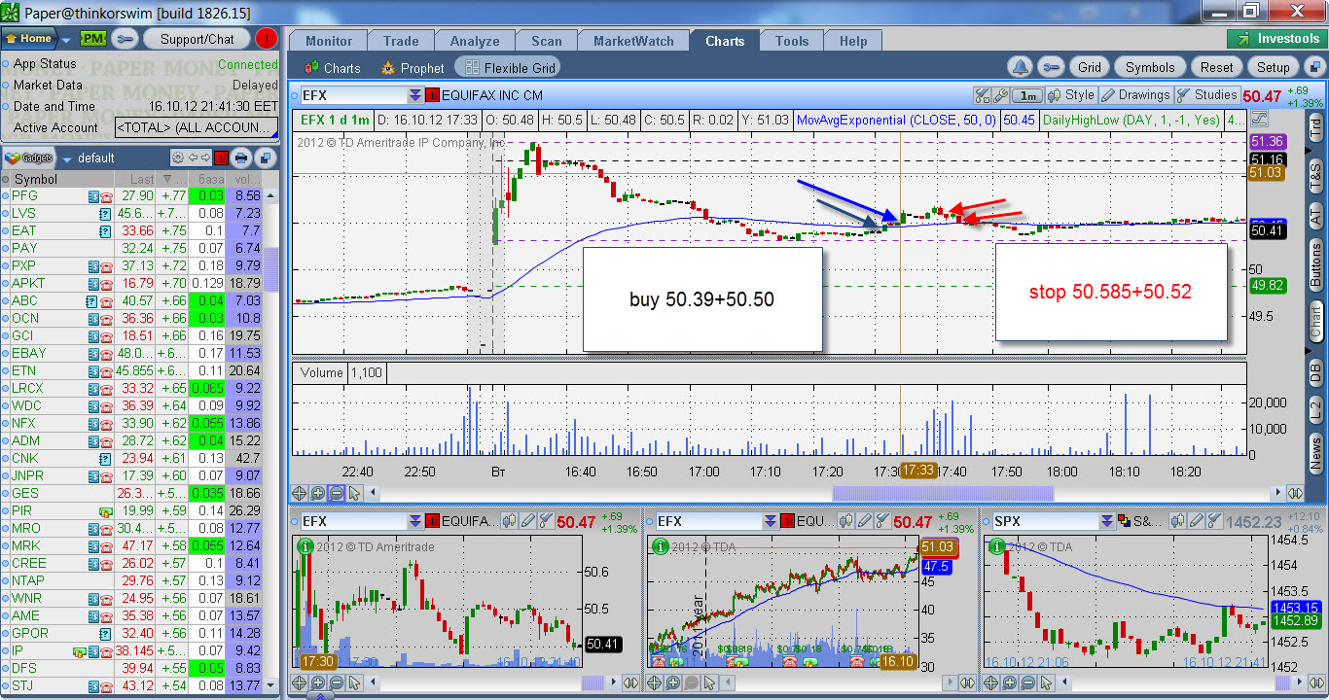
Task: Click the alert bell icon in Charts toolbar
Action: point(1020,67)
